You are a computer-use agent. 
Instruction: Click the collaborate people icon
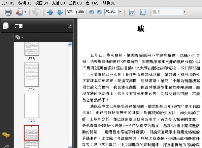[19, 12]
